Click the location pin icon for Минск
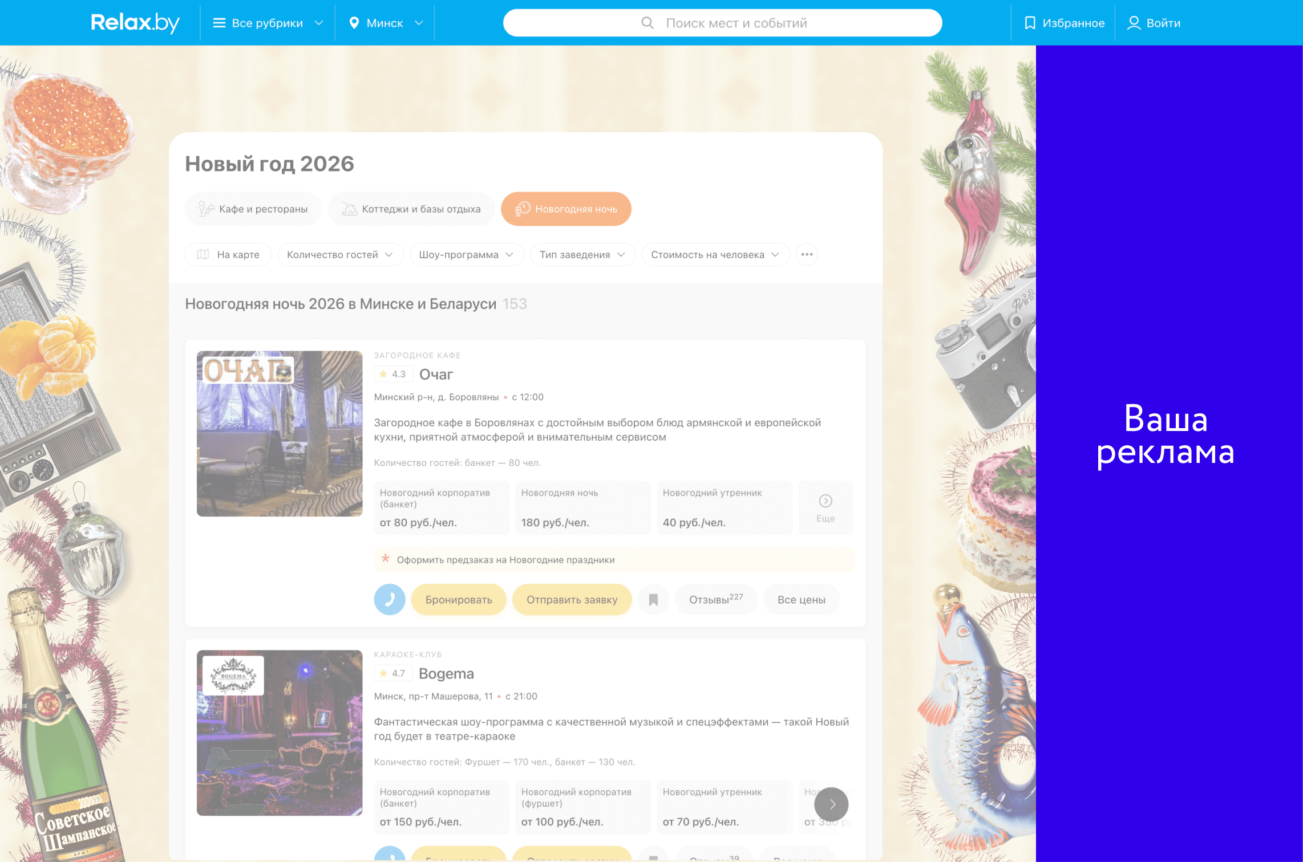The image size is (1303, 862). pyautogui.click(x=354, y=23)
